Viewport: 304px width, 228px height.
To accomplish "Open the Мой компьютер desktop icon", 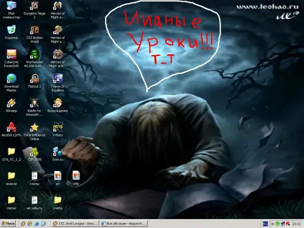I will coord(11,9).
